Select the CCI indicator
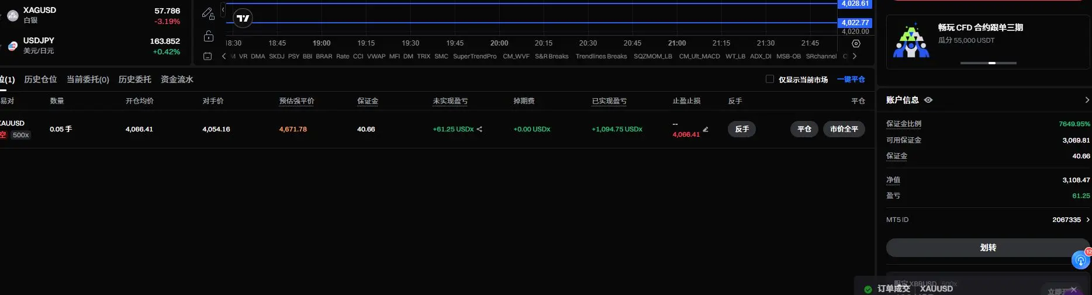1092x295 pixels. [x=358, y=57]
